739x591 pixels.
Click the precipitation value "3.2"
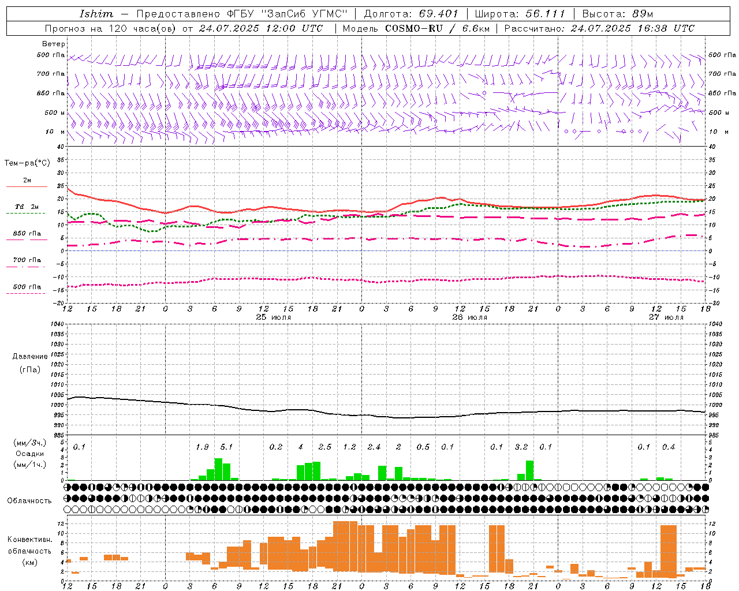click(x=521, y=447)
